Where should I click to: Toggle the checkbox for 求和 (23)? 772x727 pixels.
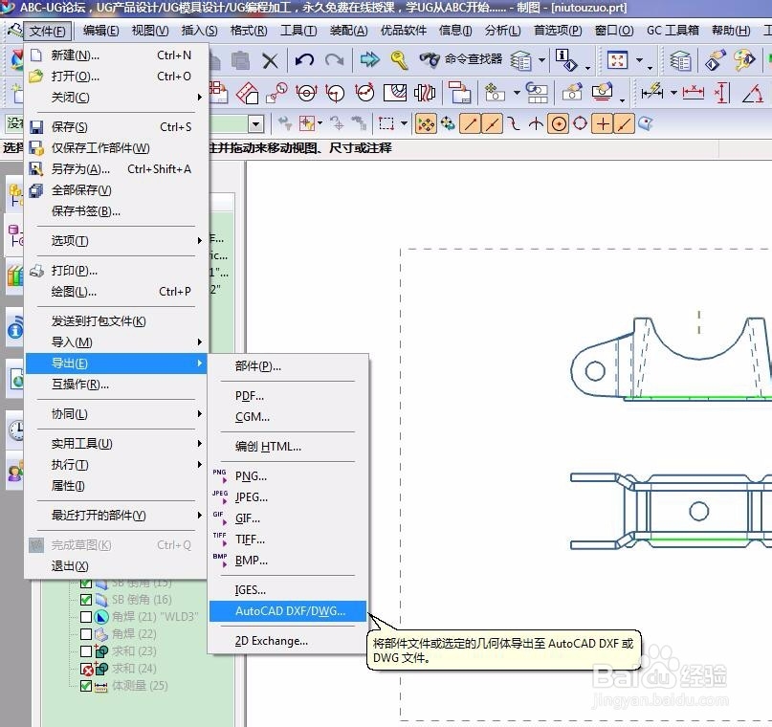[86, 651]
